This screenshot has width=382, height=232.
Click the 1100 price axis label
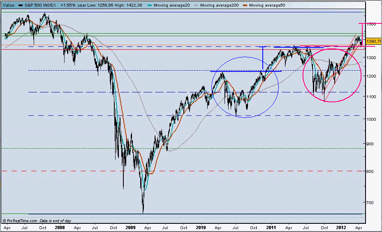(372, 96)
